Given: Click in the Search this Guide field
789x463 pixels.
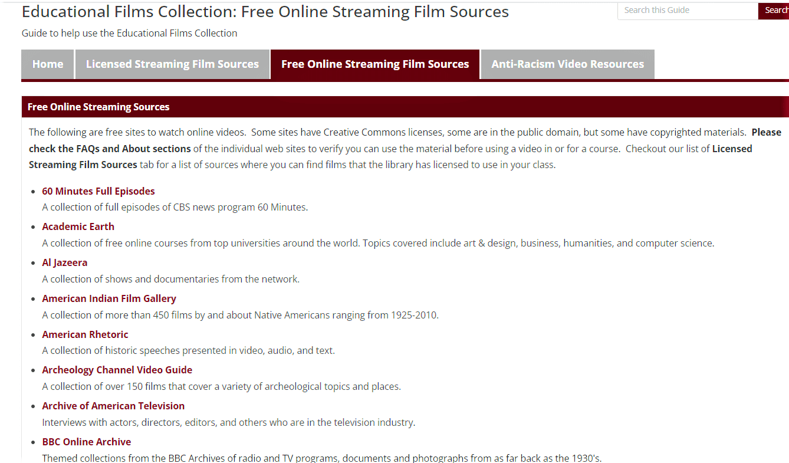Looking at the screenshot, I should (688, 10).
